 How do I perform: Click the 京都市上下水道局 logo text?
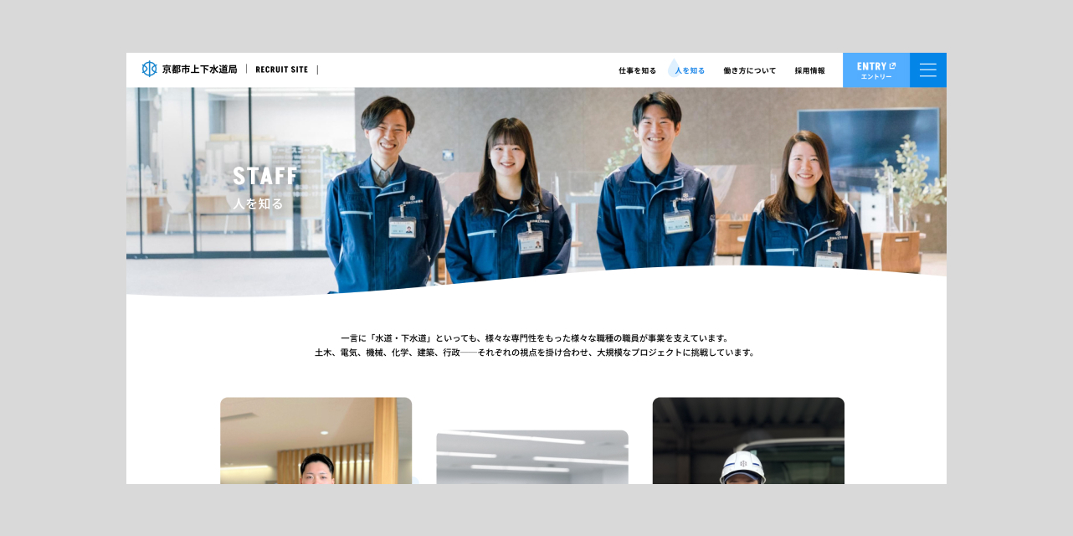pyautogui.click(x=199, y=70)
